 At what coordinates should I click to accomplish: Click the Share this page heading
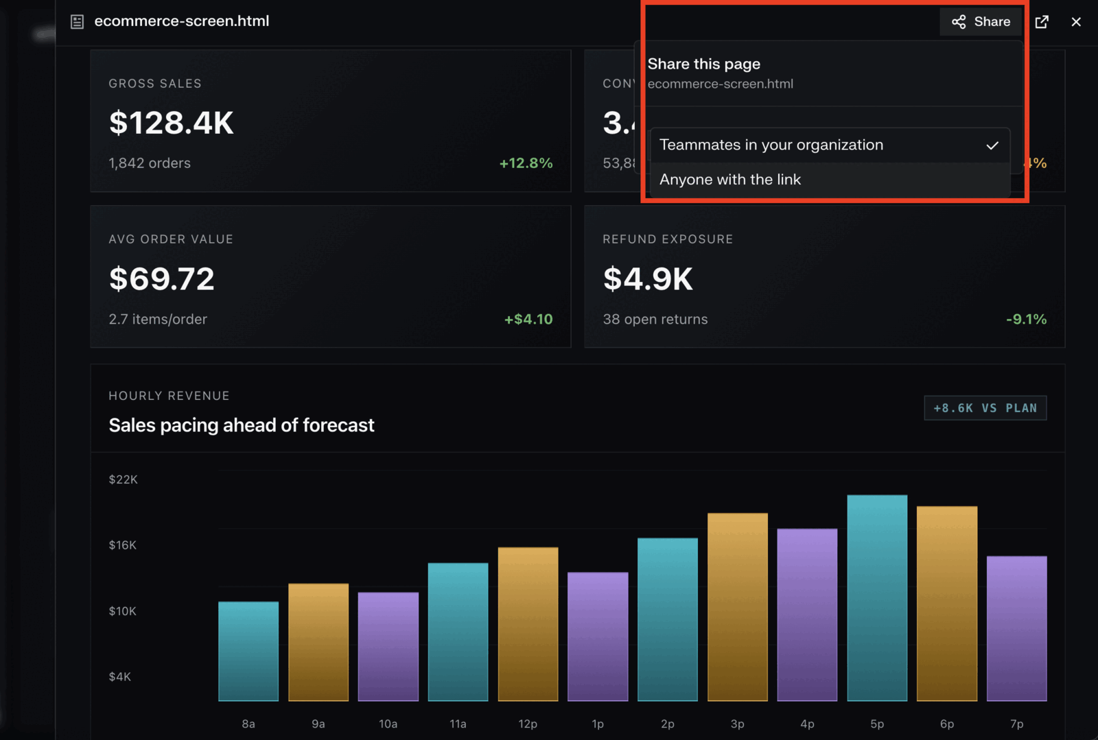point(704,64)
